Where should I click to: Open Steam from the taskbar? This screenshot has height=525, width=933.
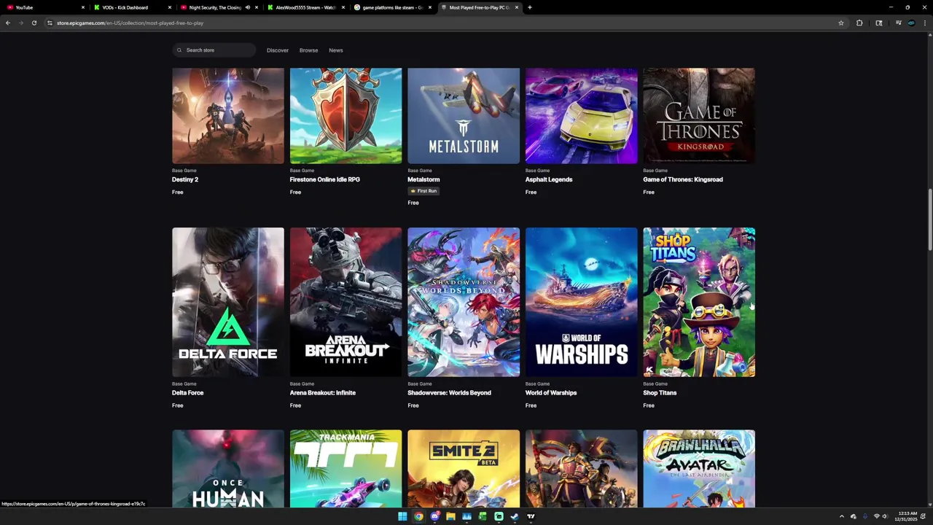pyautogui.click(x=515, y=516)
